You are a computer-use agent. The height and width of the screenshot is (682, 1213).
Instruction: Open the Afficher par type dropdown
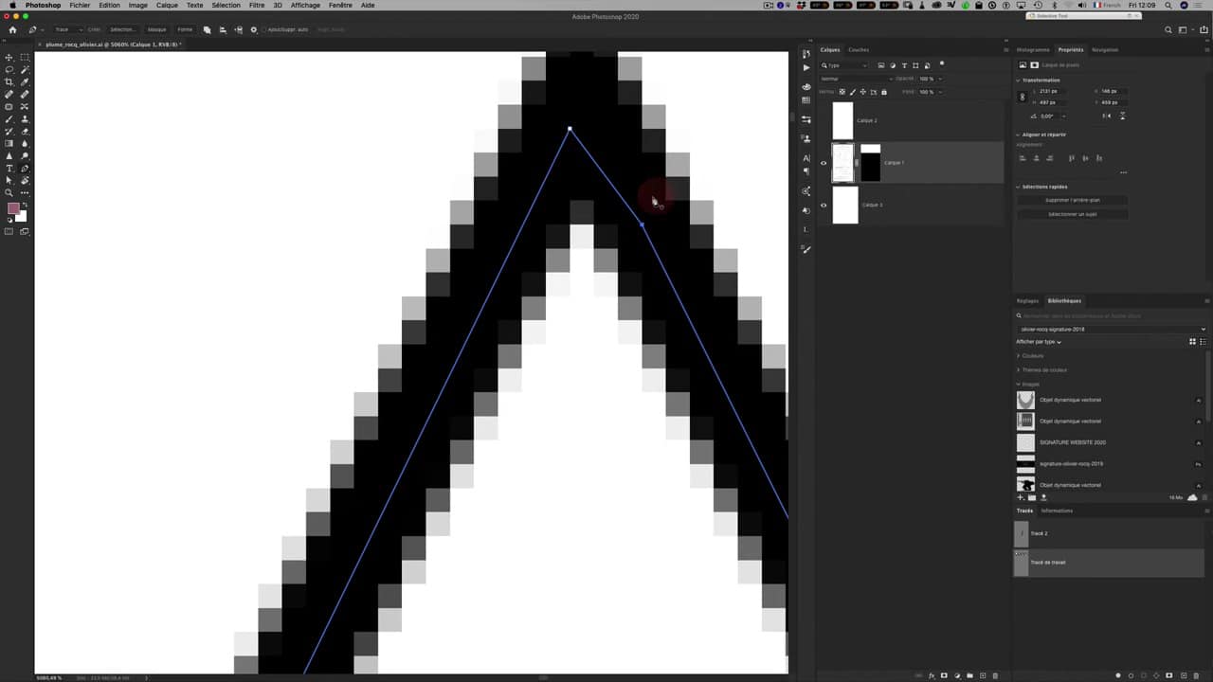point(1039,342)
